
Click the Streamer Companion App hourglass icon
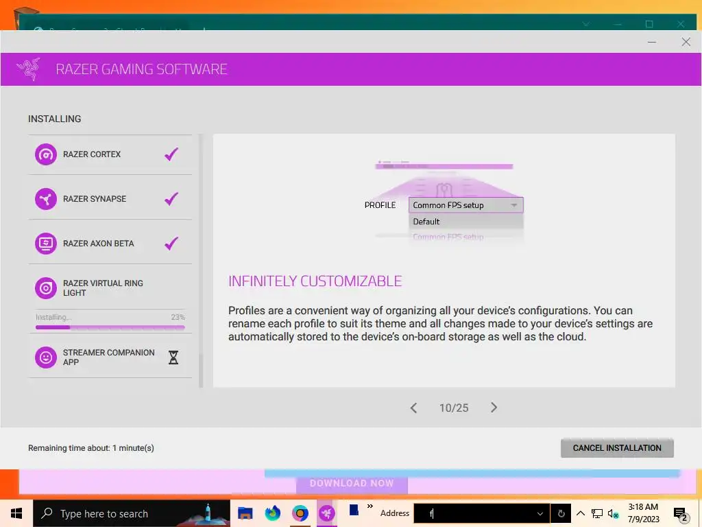(x=173, y=357)
